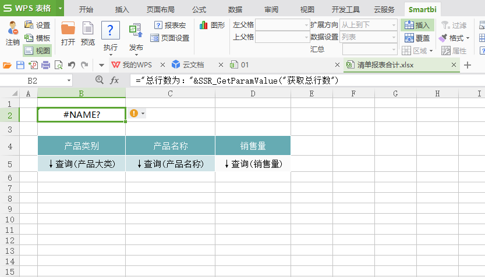Click the print preview icon
This screenshot has height=277, width=485.
[x=58, y=65]
